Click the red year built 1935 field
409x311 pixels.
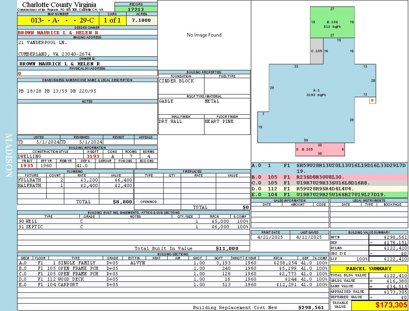[27, 166]
